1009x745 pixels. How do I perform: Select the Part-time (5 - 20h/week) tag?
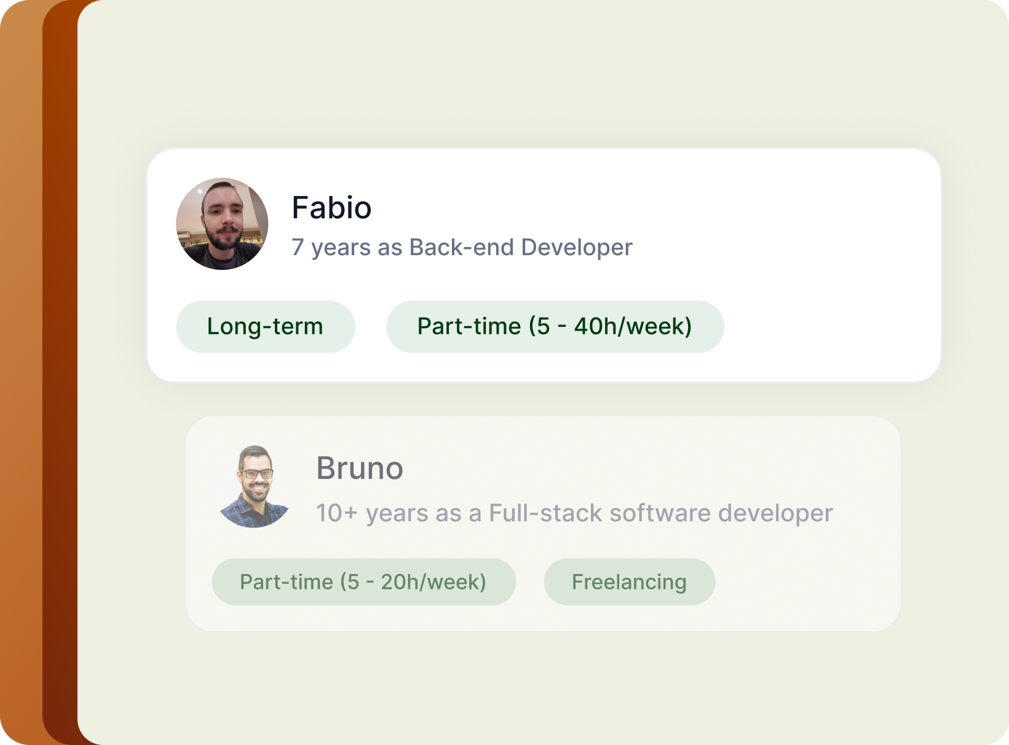[x=363, y=581]
